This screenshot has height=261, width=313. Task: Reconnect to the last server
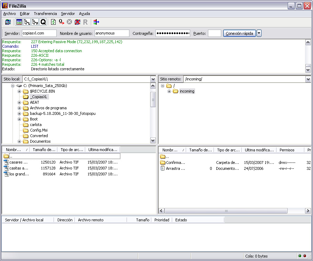(86, 22)
